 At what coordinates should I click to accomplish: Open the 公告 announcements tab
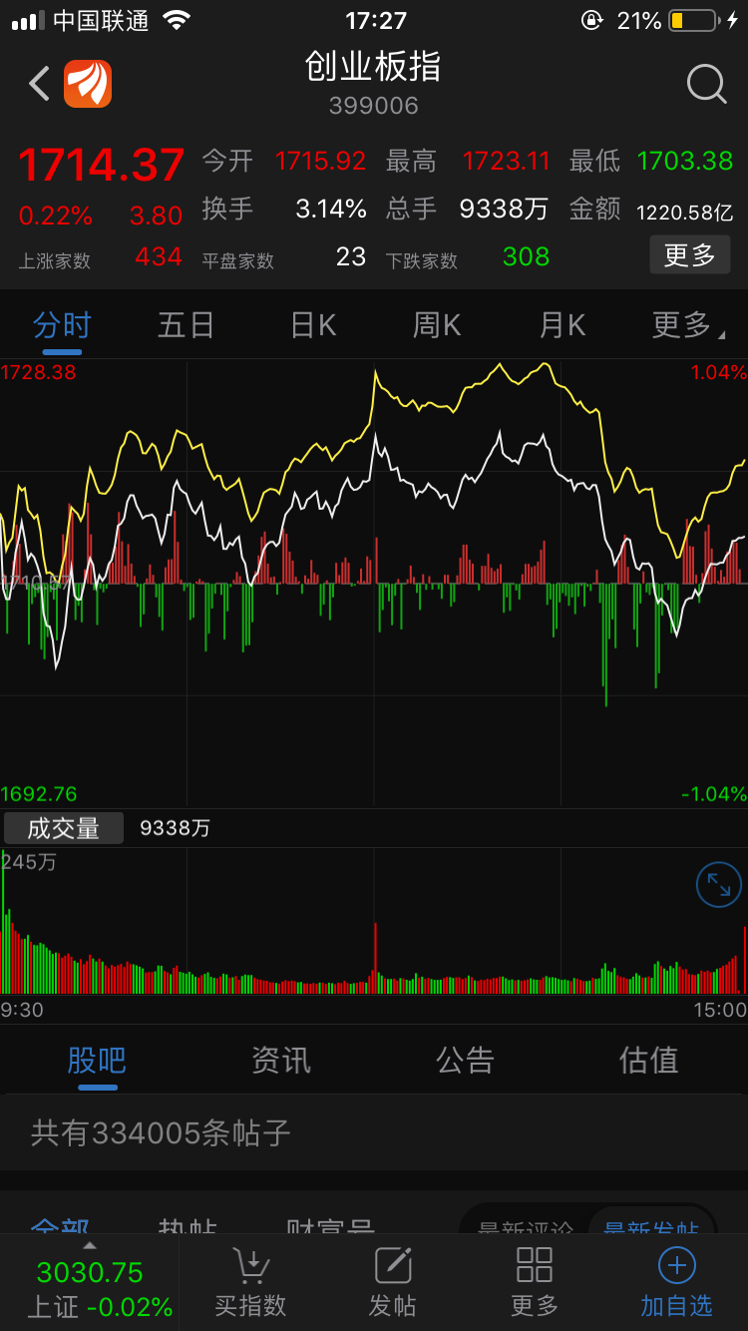pos(465,1060)
